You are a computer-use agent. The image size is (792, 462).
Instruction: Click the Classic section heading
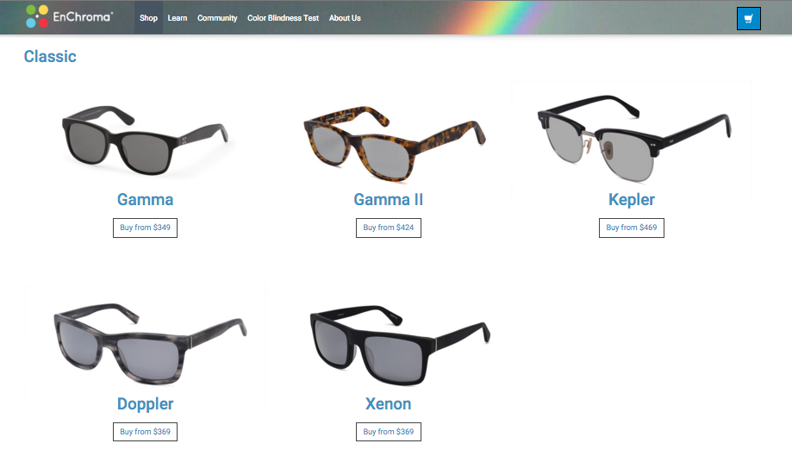pos(50,57)
